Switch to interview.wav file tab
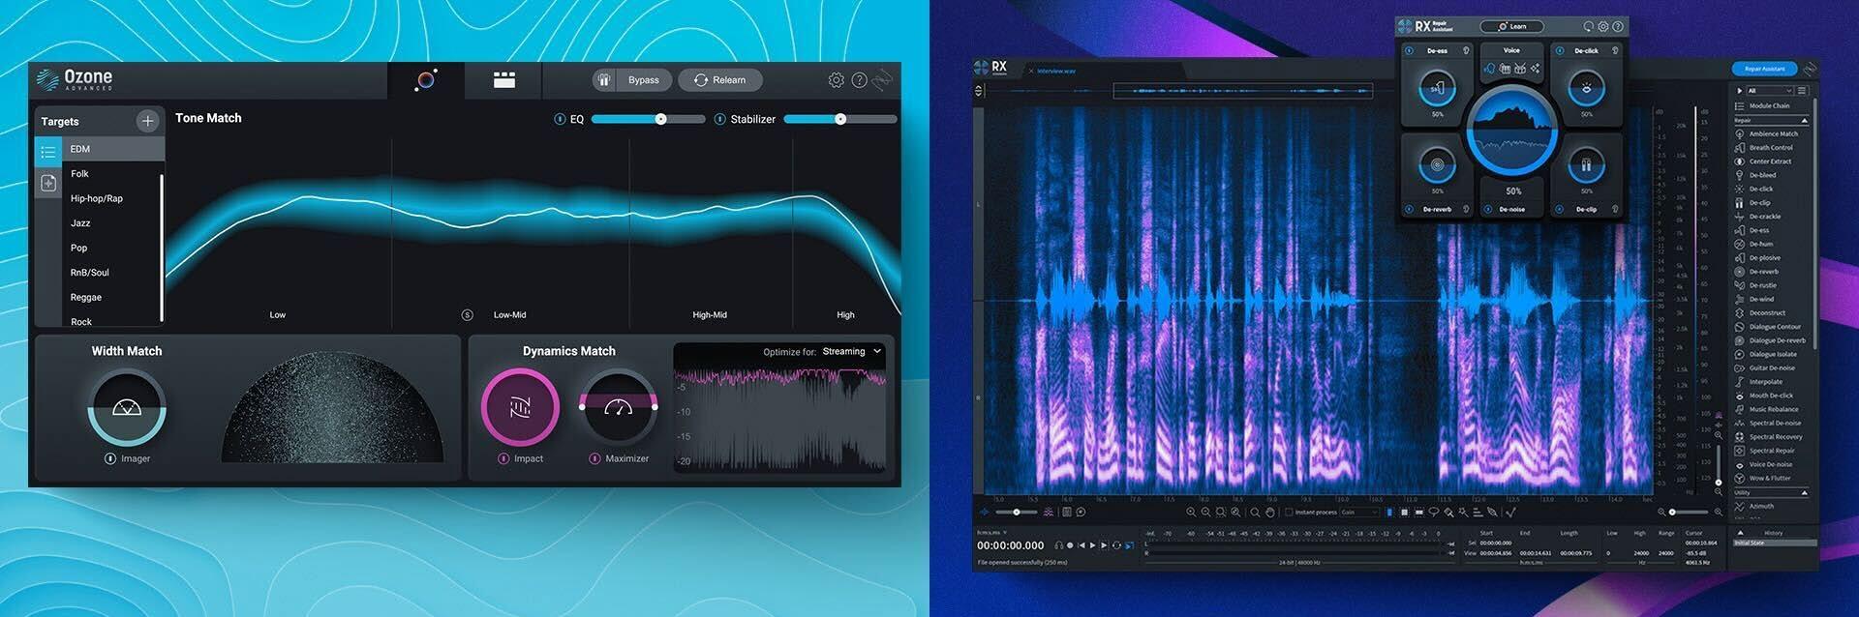1859x617 pixels. pos(1056,71)
